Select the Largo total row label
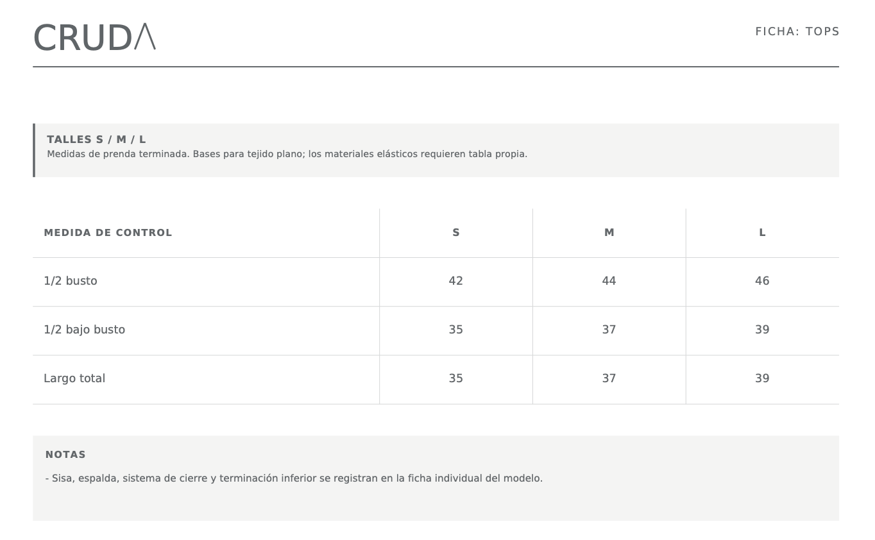Viewport: 875px width, 540px height. pos(74,378)
